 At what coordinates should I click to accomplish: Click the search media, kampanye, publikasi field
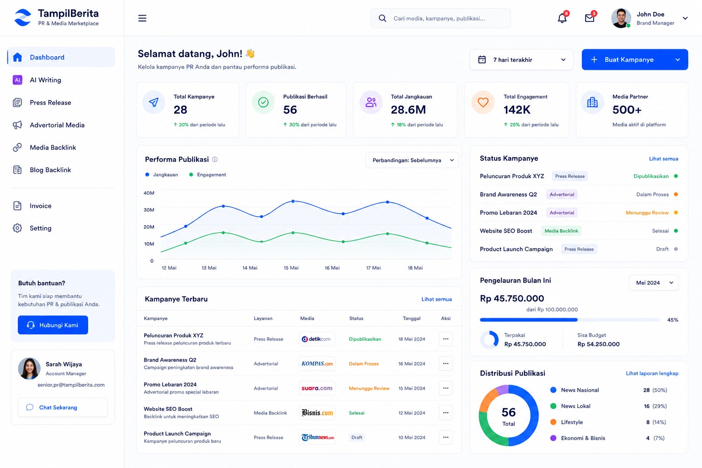tap(441, 18)
